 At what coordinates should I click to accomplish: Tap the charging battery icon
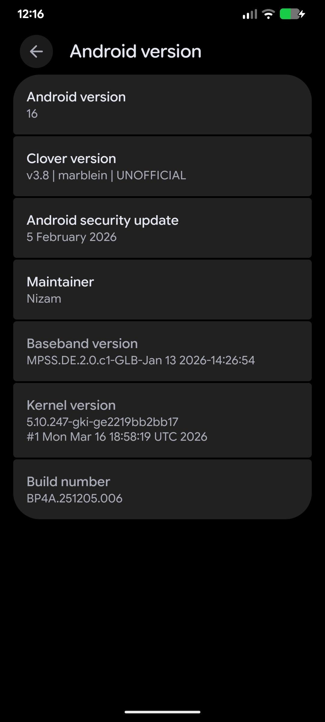coord(292,14)
